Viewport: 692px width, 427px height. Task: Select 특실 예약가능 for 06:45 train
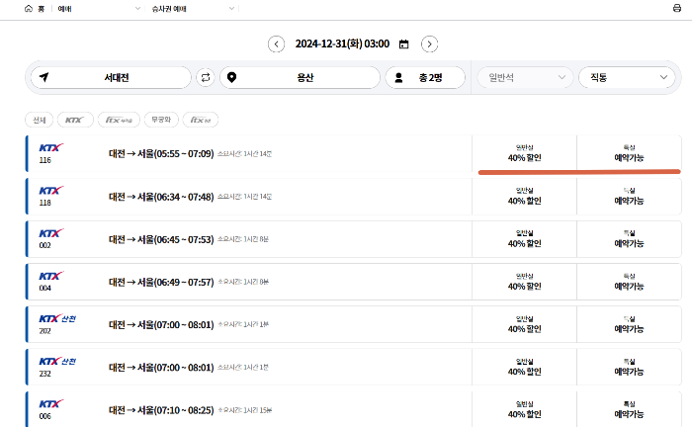pos(629,239)
